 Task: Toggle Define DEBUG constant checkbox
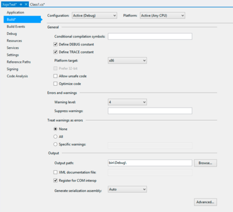[x=55, y=44]
